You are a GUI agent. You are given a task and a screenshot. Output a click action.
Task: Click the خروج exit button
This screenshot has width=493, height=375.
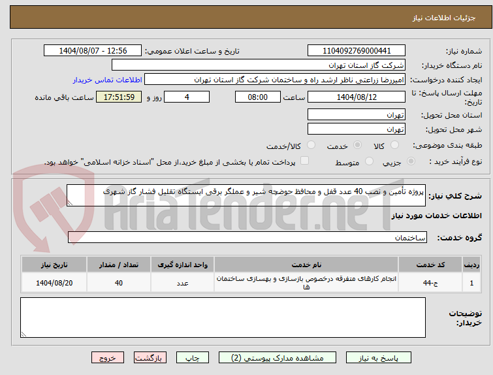pyautogui.click(x=108, y=358)
